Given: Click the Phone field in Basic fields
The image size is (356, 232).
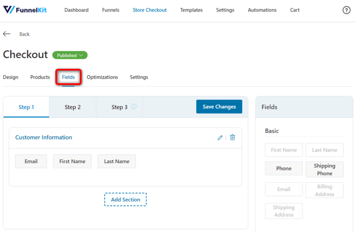Looking at the screenshot, I should (284, 168).
